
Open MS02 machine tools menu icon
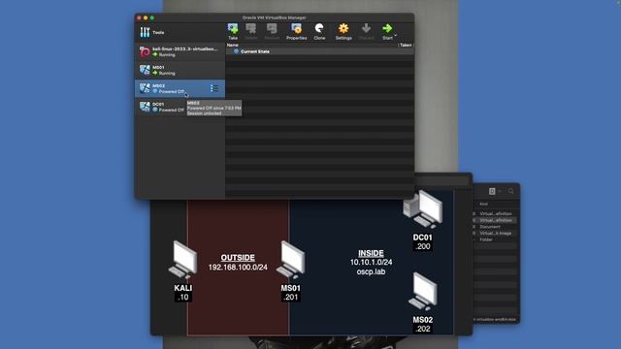pos(214,88)
